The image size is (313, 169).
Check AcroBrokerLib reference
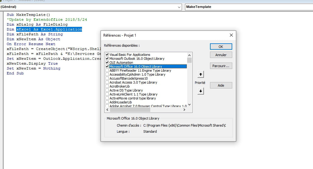click(107, 86)
